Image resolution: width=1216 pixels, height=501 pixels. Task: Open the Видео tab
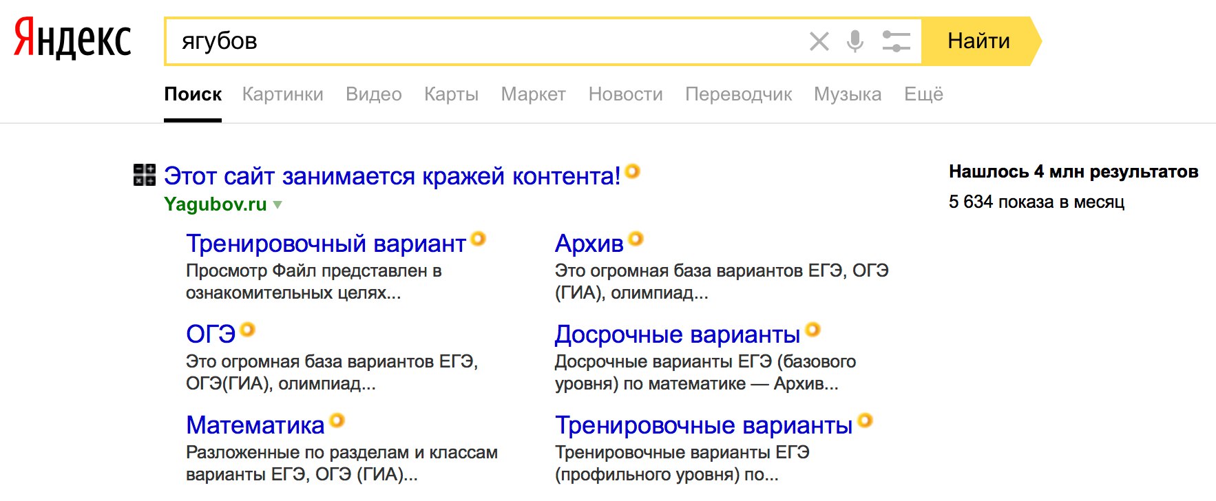(374, 94)
